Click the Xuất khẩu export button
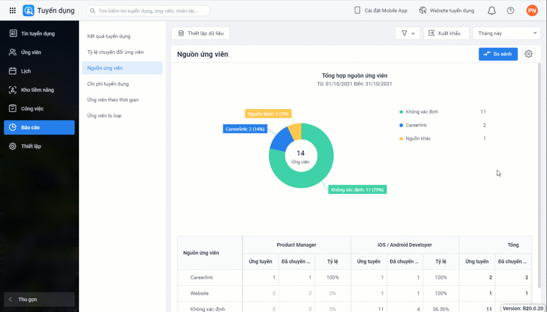This screenshot has width=547, height=312. pyautogui.click(x=446, y=33)
